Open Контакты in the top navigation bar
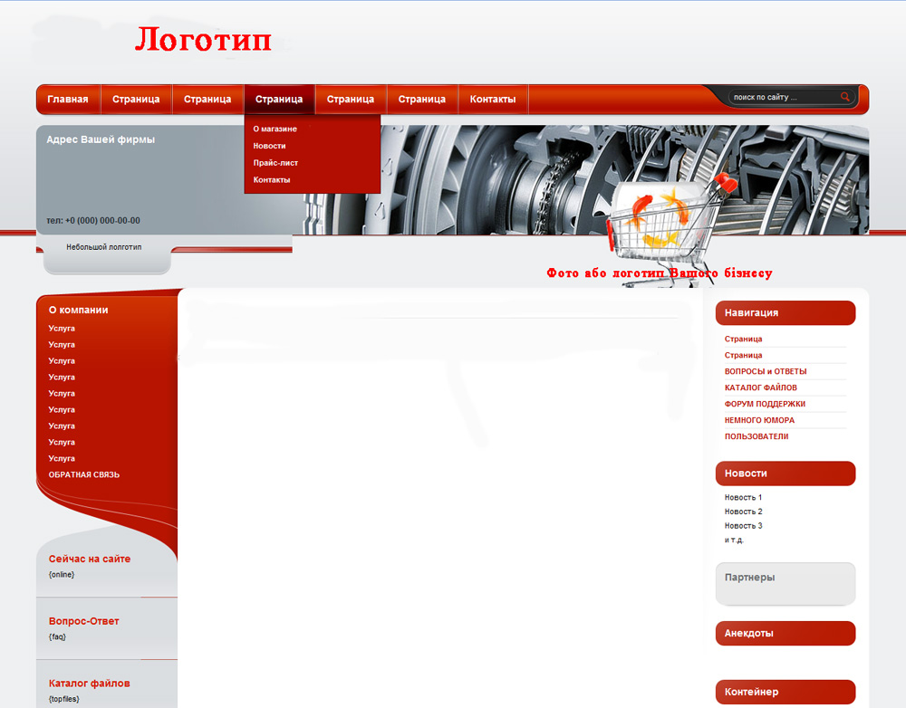The height and width of the screenshot is (708, 906). 493,100
